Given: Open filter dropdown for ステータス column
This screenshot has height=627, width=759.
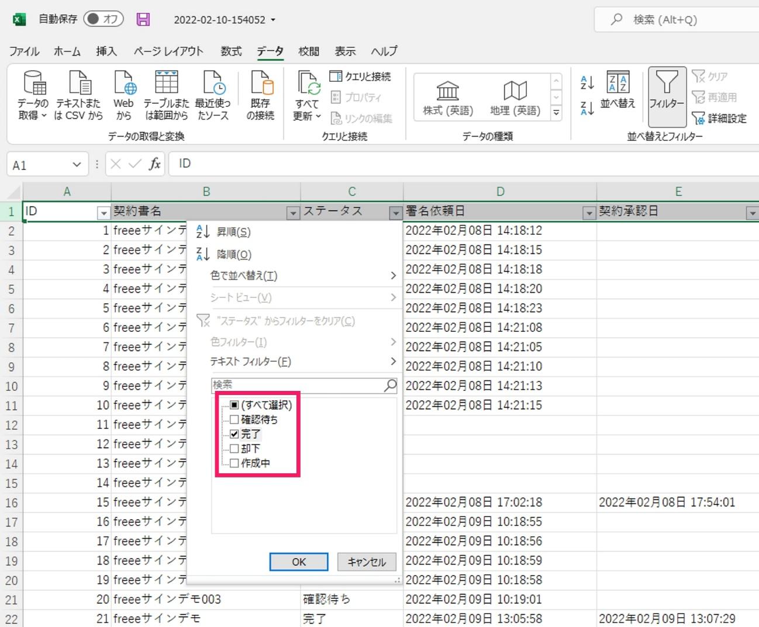Looking at the screenshot, I should point(396,213).
